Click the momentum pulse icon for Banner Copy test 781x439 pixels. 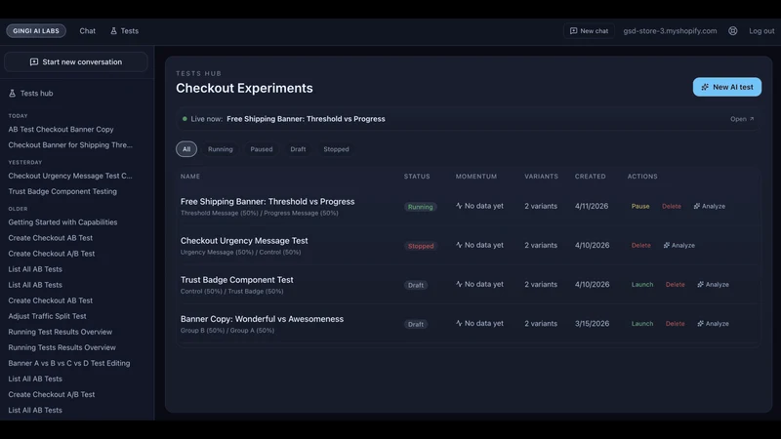pyautogui.click(x=459, y=323)
